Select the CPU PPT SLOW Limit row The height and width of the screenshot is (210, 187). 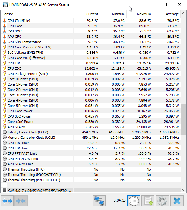tap(91, 159)
